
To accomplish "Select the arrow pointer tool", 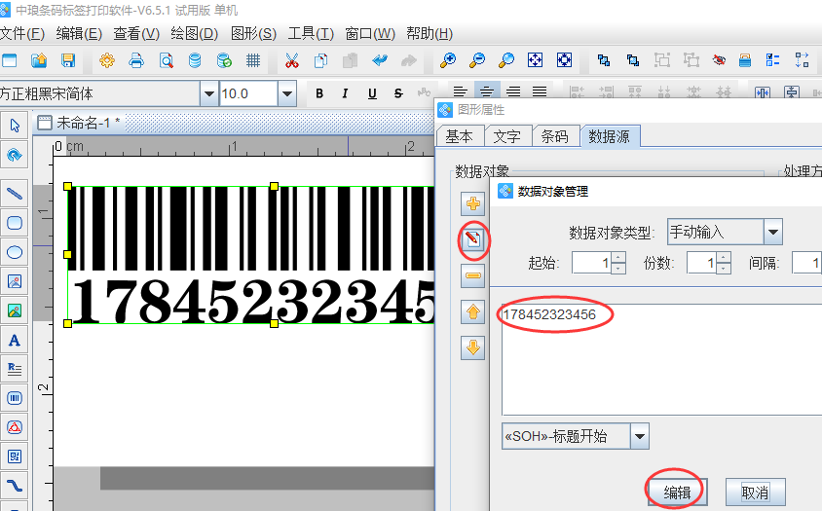I will point(15,126).
